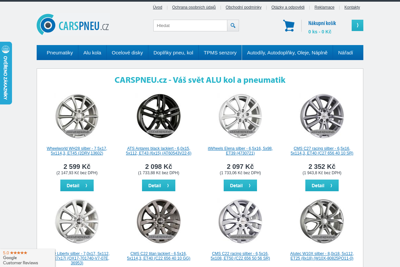Click Detail for ATS Antares black lackiert
Viewport: 400px width, 267px height.
158,185
